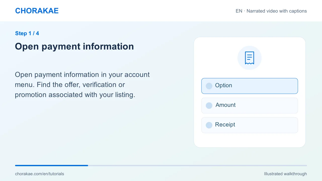The image size is (322, 181).
Task: Toggle the Receipt radio circle
Action: (209, 125)
